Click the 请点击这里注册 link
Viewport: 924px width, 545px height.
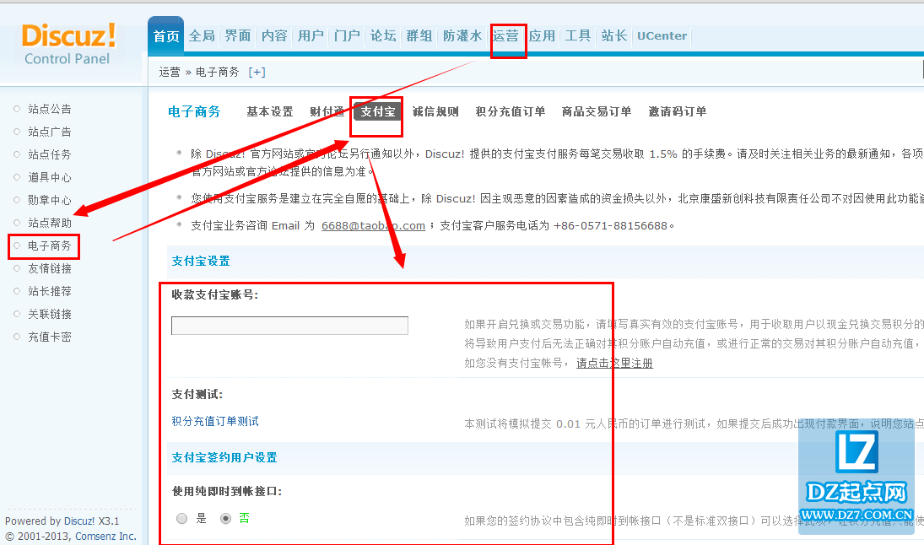614,363
